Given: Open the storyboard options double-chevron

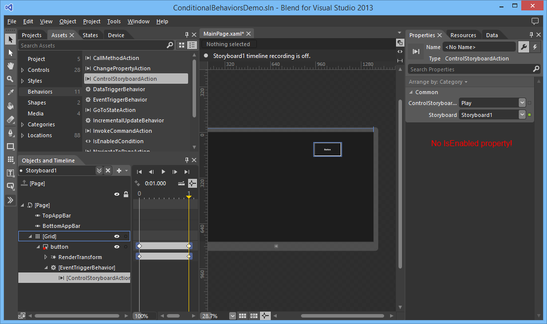Looking at the screenshot, I should (x=99, y=170).
